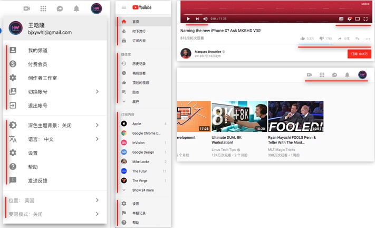Expand the 切换帐号 submenu arrow
Screen dimensions: 375x228
97,92
